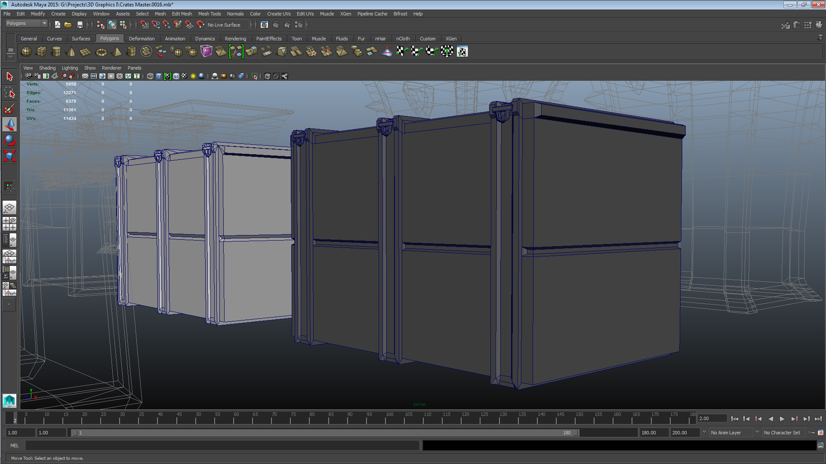This screenshot has width=826, height=464.
Task: Select the Lasso selection tool
Action: (9, 93)
